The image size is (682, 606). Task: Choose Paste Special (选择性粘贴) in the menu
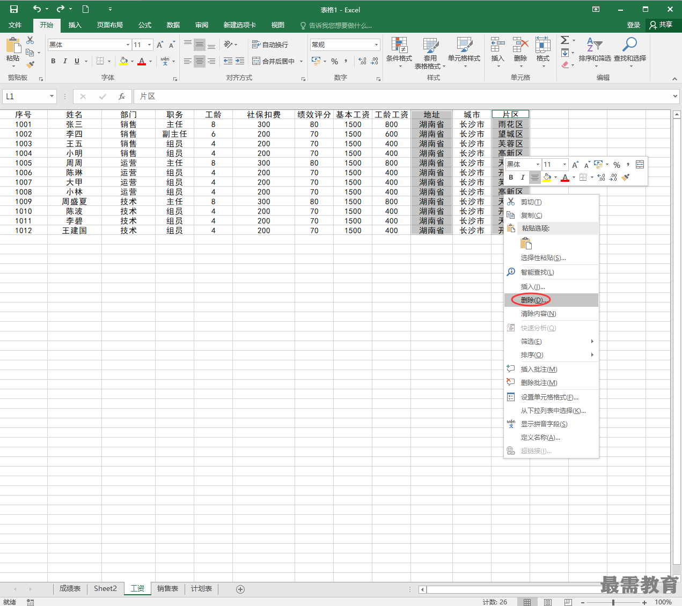[552, 258]
